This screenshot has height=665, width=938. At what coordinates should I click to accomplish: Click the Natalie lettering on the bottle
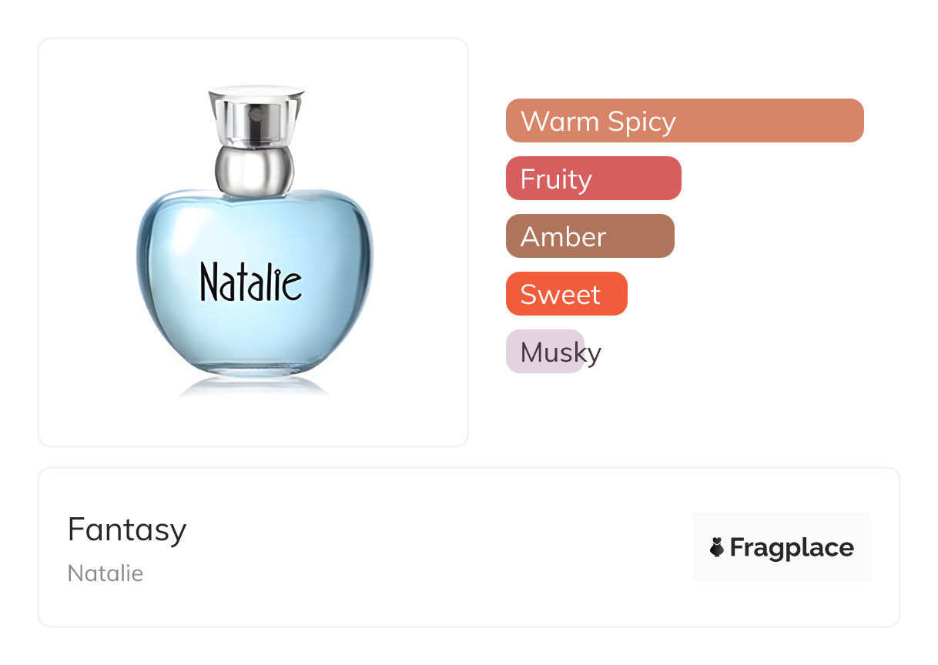coord(251,282)
